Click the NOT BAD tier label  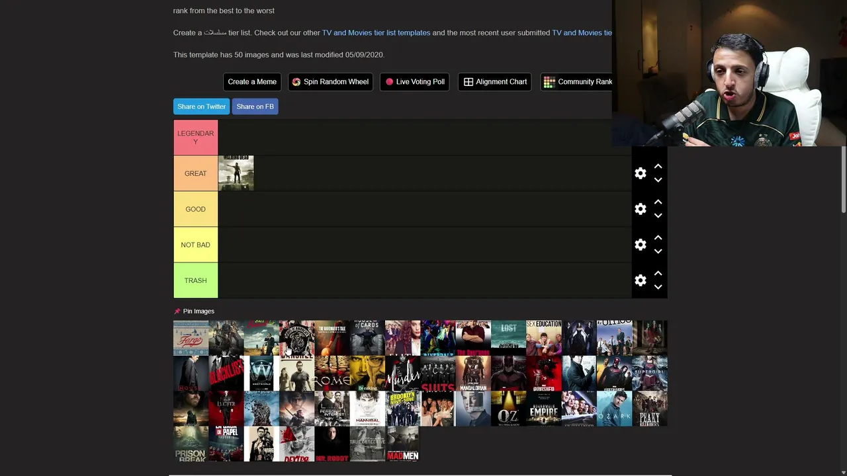tap(196, 245)
